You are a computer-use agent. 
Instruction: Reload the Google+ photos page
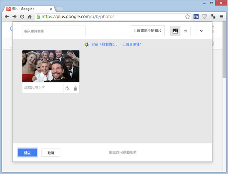pyautogui.click(x=22, y=17)
